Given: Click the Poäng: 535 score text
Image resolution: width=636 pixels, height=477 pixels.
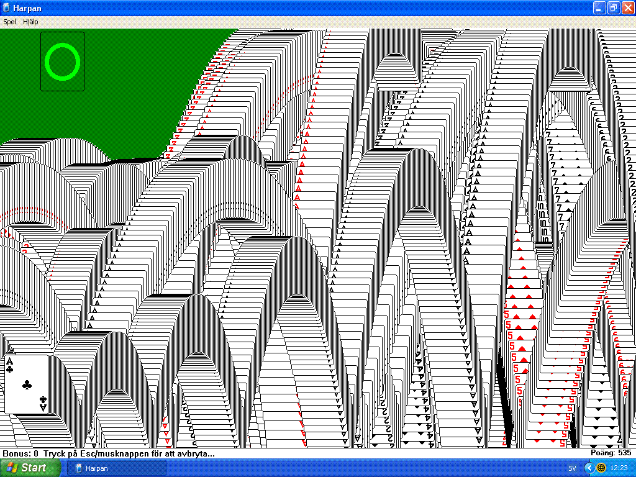Looking at the screenshot, I should (x=611, y=453).
